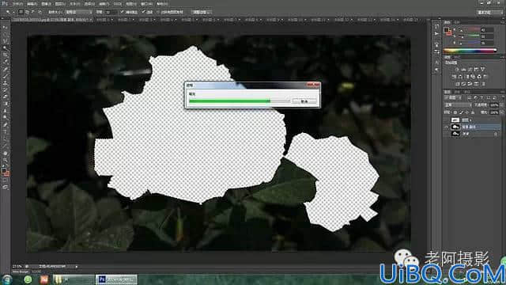The width and height of the screenshot is (506, 285).
Task: Toggle visibility eye of the selected middle layer
Action: 447,127
